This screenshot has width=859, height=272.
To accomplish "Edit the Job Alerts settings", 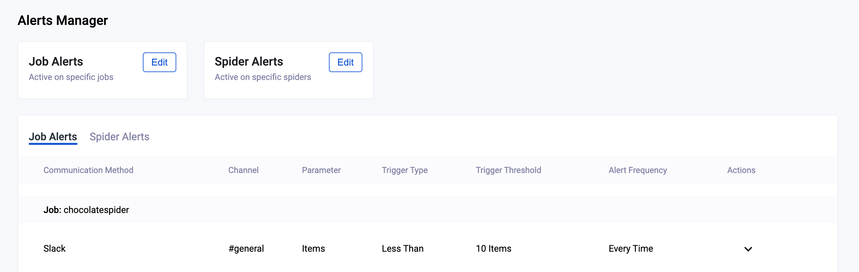I will (160, 62).
